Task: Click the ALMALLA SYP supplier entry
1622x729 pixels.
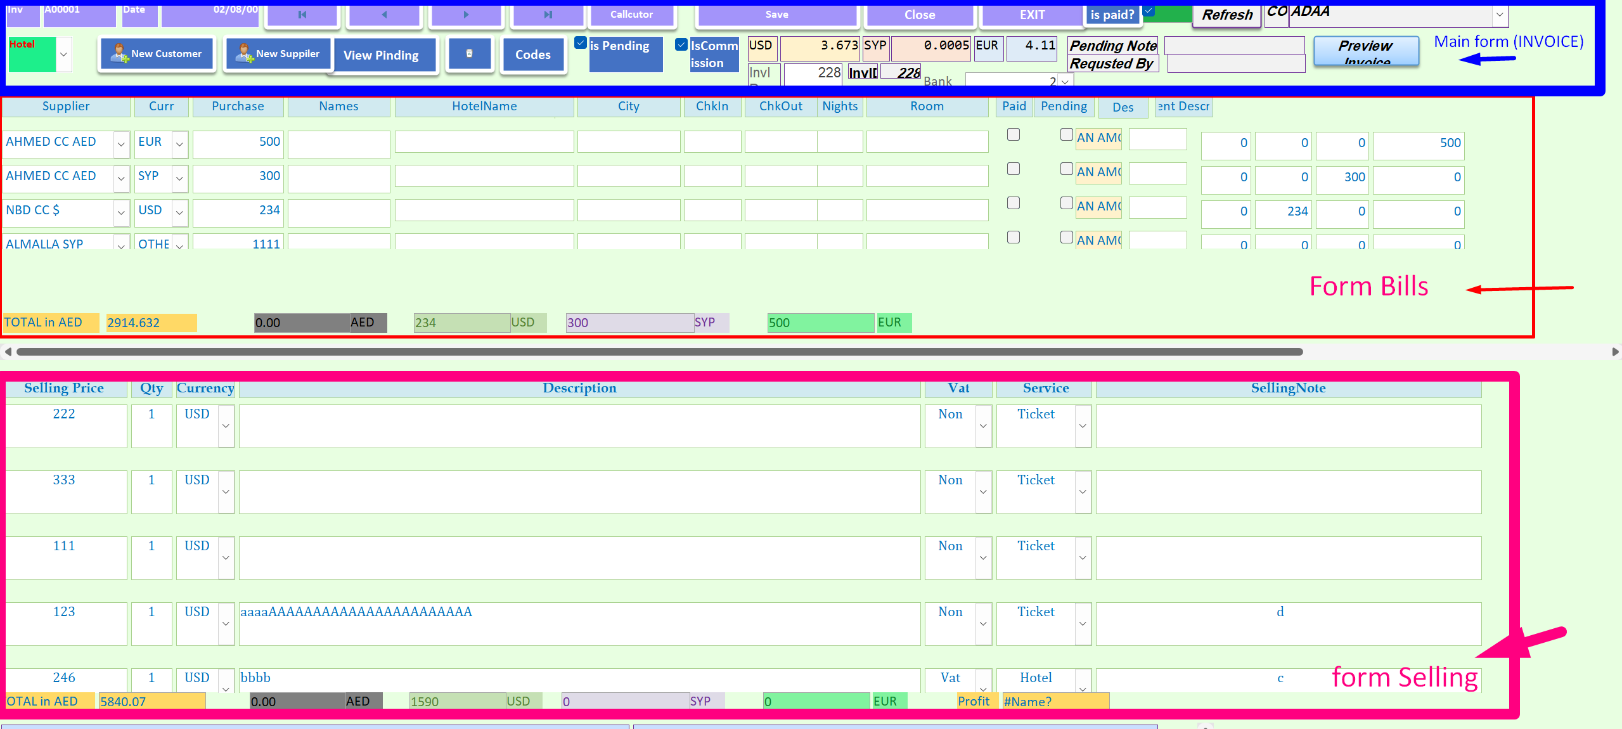Action: (58, 242)
